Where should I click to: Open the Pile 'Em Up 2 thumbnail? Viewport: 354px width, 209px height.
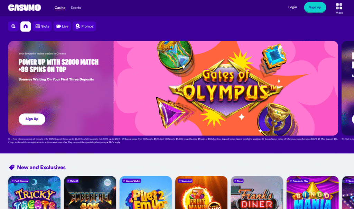click(146, 192)
